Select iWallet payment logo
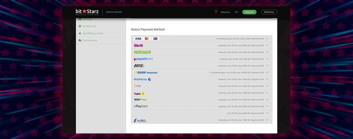The image size is (353, 139). (140, 120)
